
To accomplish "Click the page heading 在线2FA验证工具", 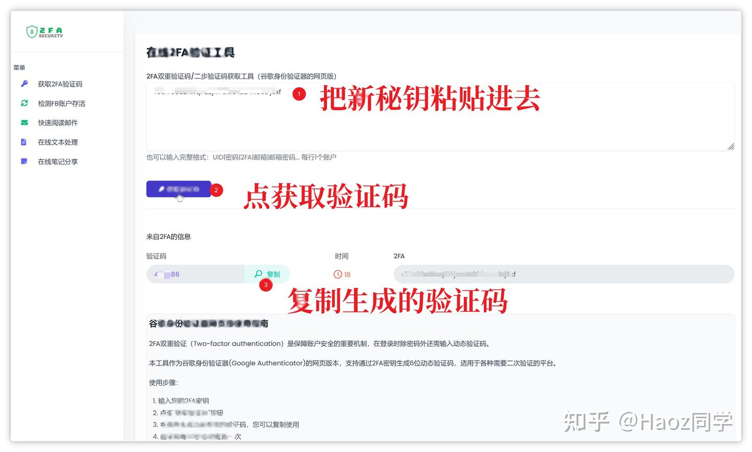I will 191,52.
